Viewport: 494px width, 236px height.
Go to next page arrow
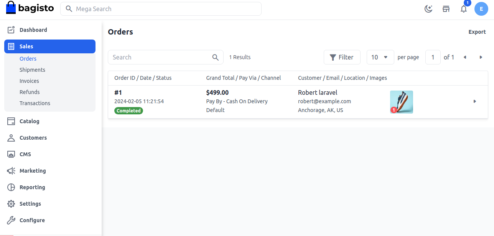481,57
